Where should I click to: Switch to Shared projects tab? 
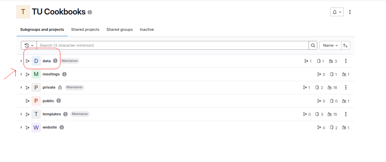pyautogui.click(x=85, y=29)
